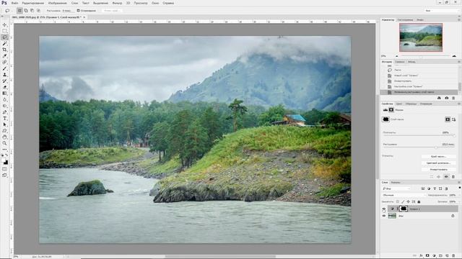Select the Rectangular Marquee tool
The width and height of the screenshot is (462, 259).
[x=5, y=31]
